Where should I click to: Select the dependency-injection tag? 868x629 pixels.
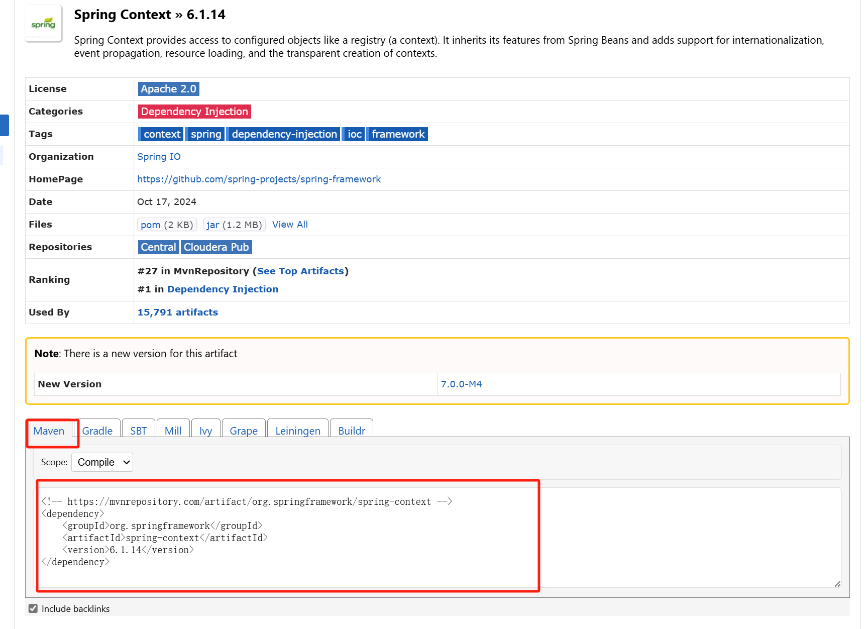click(x=283, y=134)
